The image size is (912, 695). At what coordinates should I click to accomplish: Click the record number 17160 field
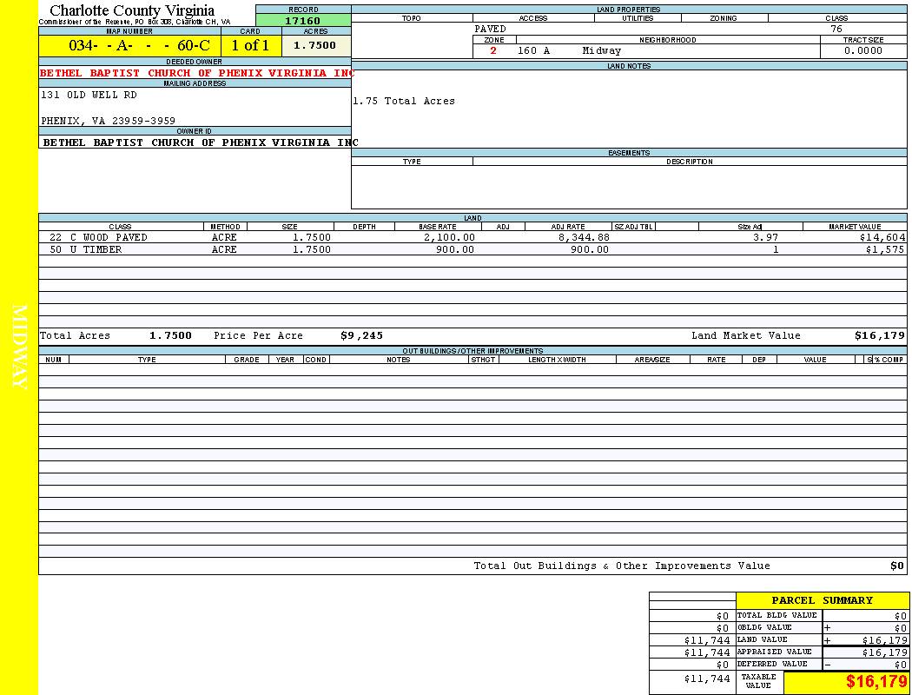click(x=302, y=21)
